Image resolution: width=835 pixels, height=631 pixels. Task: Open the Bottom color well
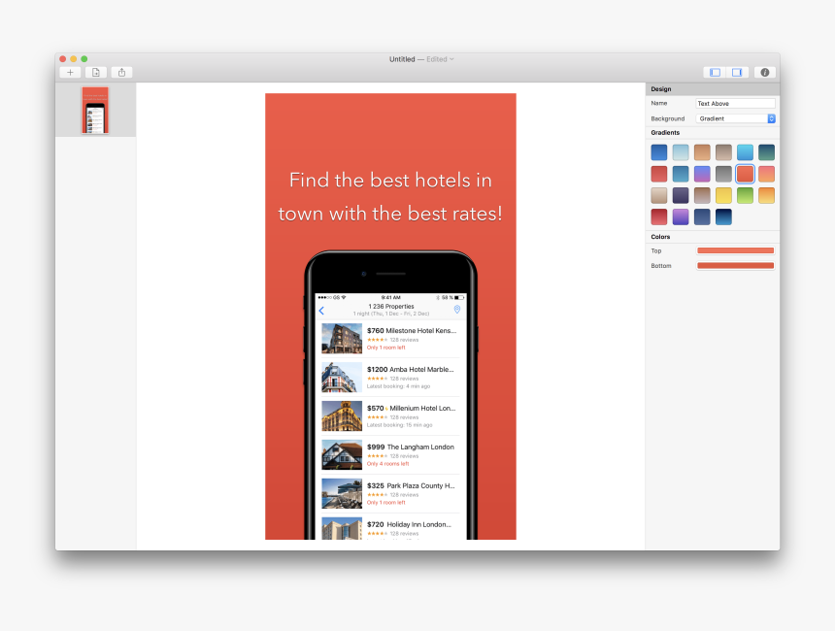(x=735, y=265)
